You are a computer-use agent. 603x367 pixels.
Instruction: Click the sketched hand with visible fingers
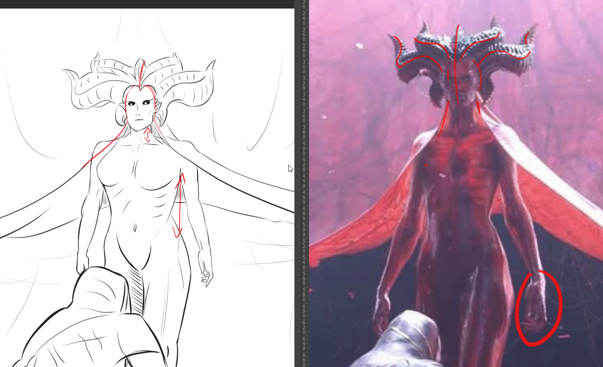tap(206, 275)
